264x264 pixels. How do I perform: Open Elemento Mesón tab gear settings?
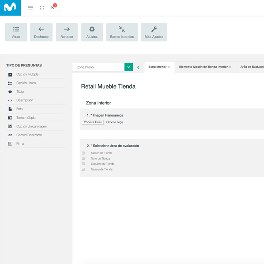point(230,67)
